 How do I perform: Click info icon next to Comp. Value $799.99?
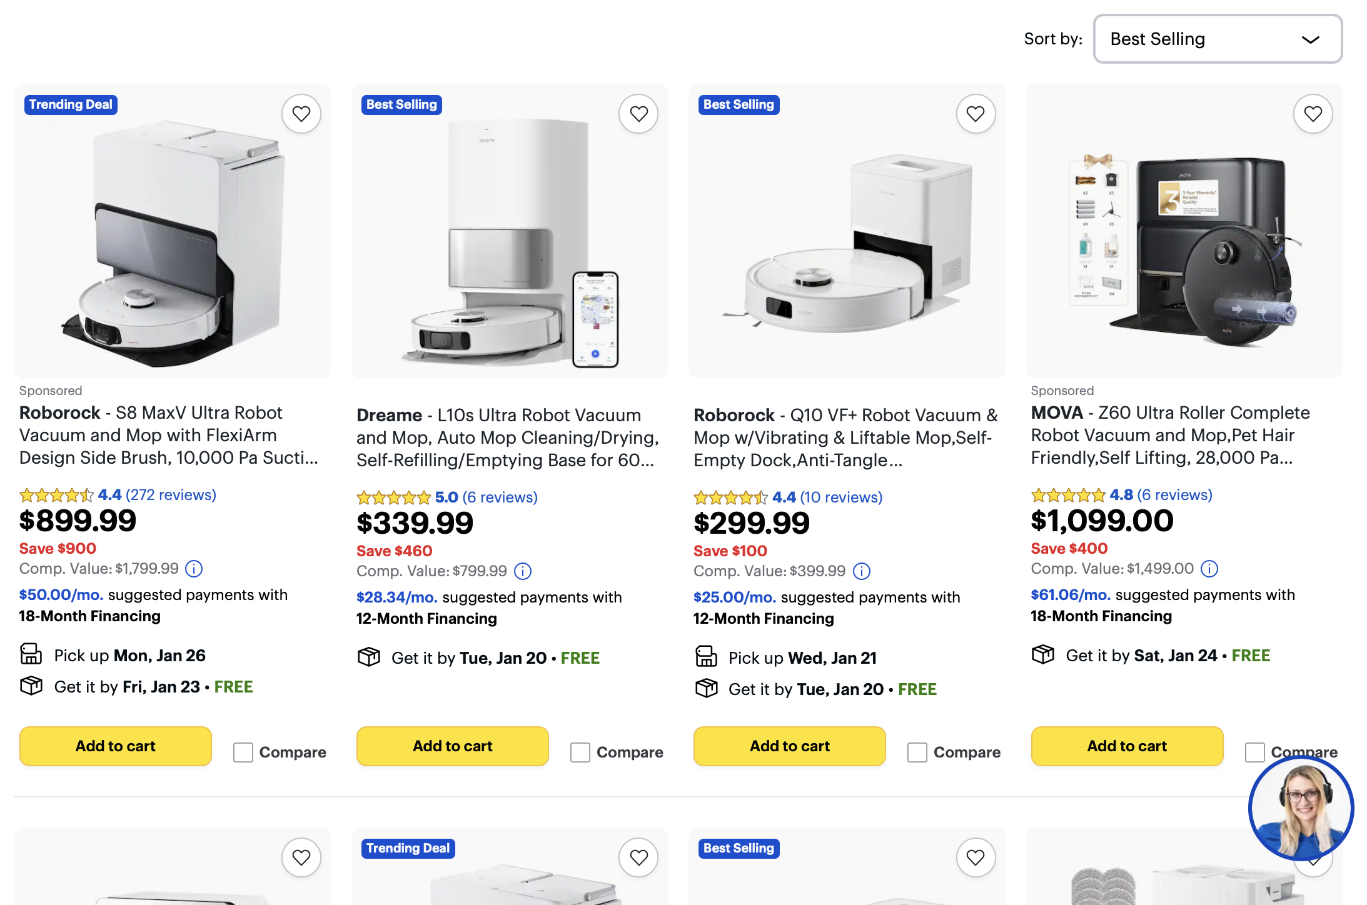[x=522, y=571]
